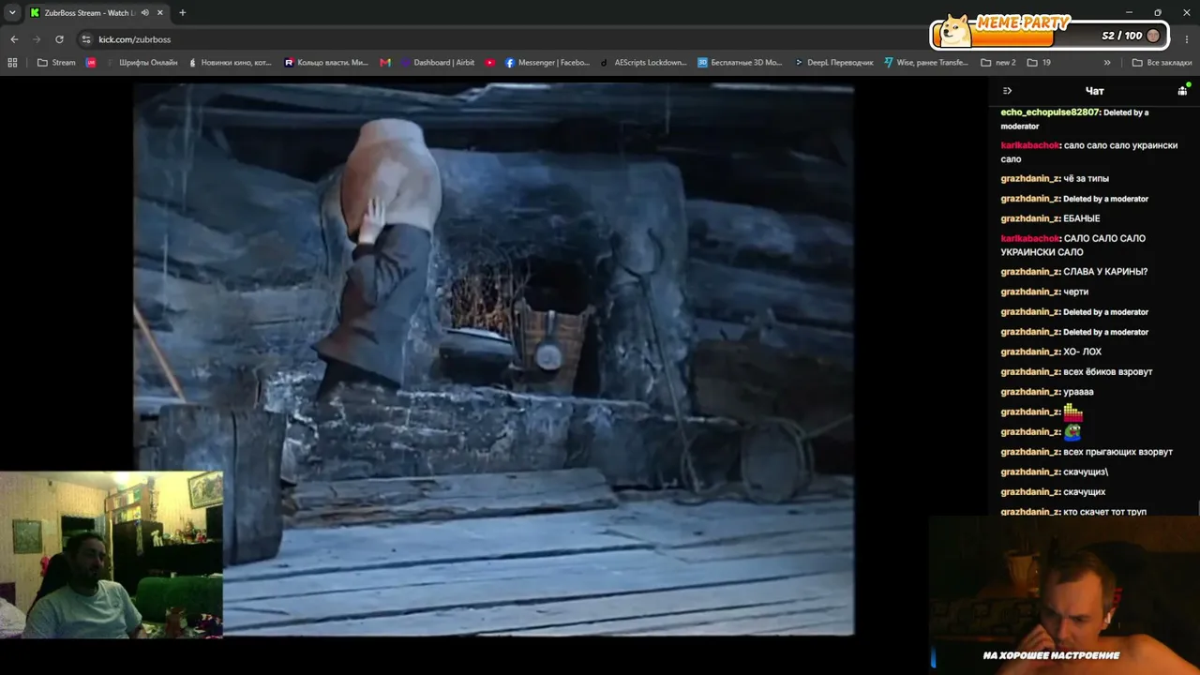Open a new browser tab
The image size is (1200, 675).
click(182, 13)
